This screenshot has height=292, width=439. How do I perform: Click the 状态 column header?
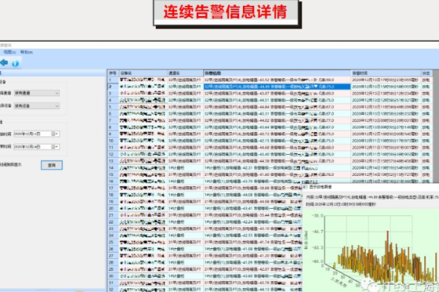[427, 74]
